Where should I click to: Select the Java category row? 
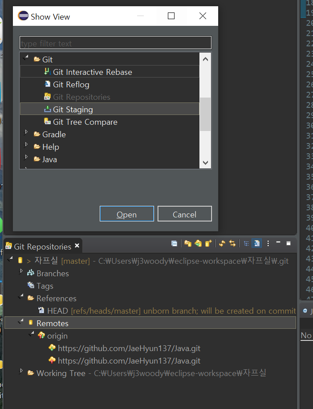click(x=49, y=160)
